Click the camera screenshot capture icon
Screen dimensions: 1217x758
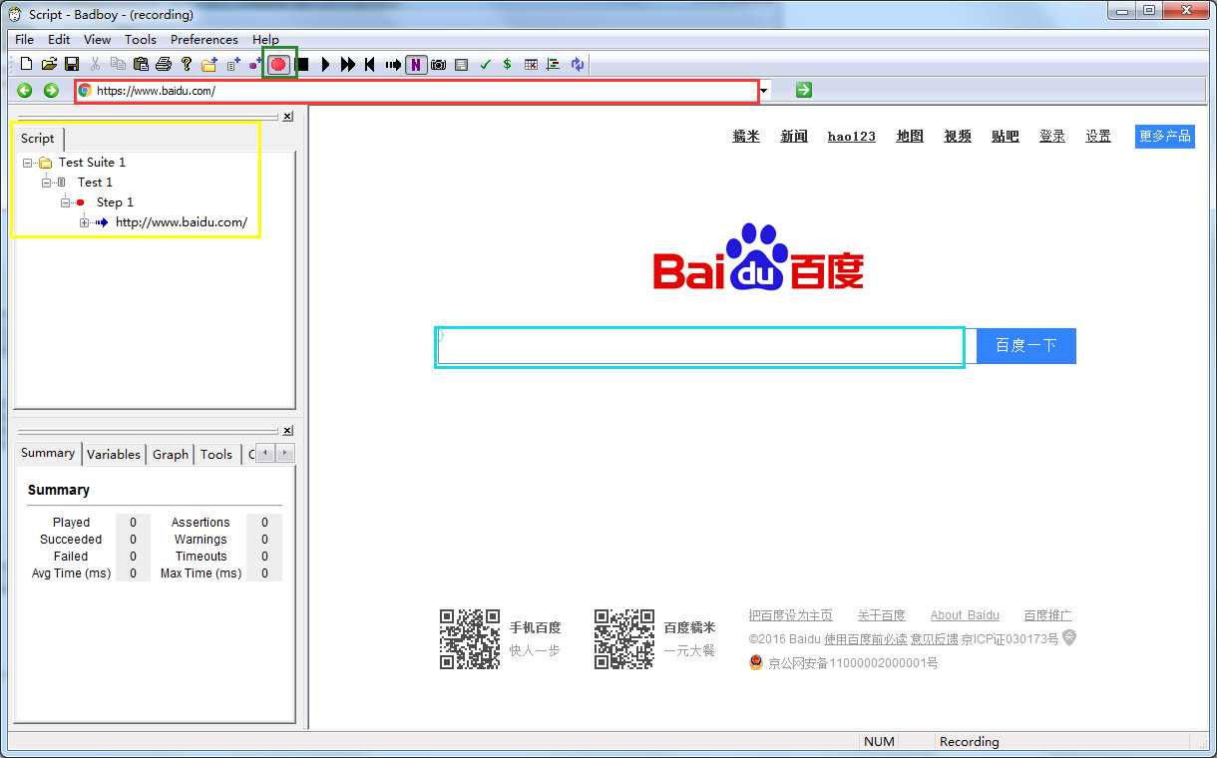438,64
